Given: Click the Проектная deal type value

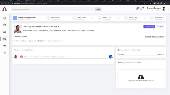Looking at the screenshot, I should (x=161, y=55).
